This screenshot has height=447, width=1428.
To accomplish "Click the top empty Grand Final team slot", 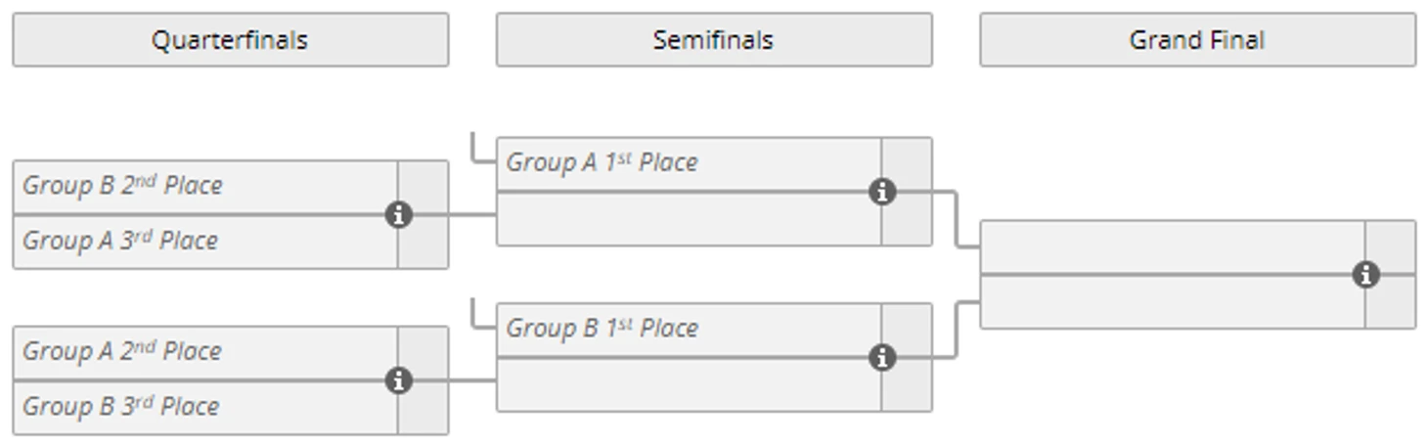I will pos(1172,246).
